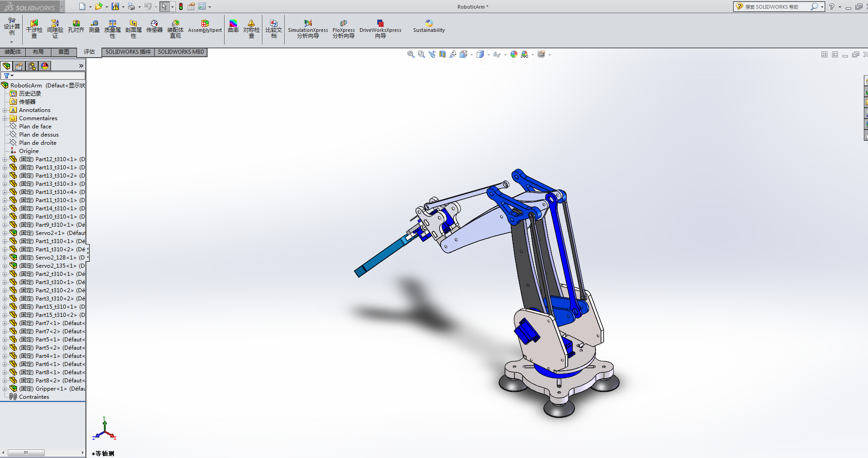Expand the Commentaires folder
This screenshot has width=868, height=458.
pyautogui.click(x=5, y=118)
